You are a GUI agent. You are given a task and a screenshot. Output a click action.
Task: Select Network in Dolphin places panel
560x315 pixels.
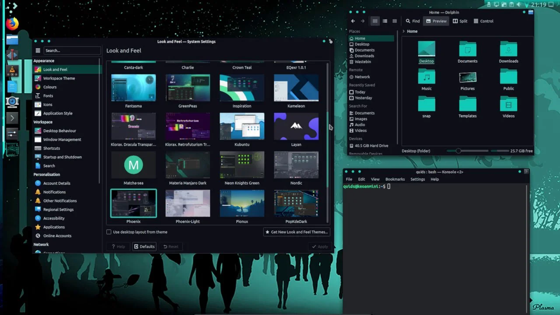pos(371,77)
